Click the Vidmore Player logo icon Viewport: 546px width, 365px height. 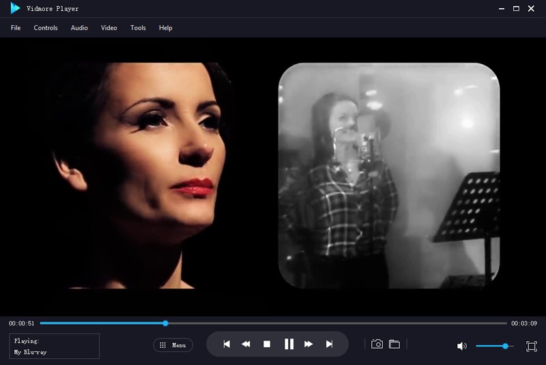pyautogui.click(x=15, y=8)
